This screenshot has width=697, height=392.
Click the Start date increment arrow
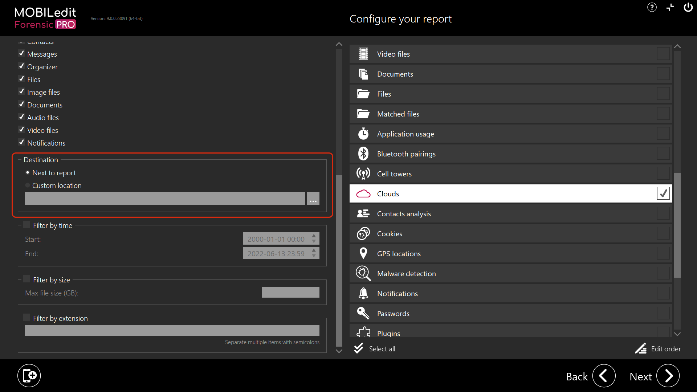(x=314, y=237)
